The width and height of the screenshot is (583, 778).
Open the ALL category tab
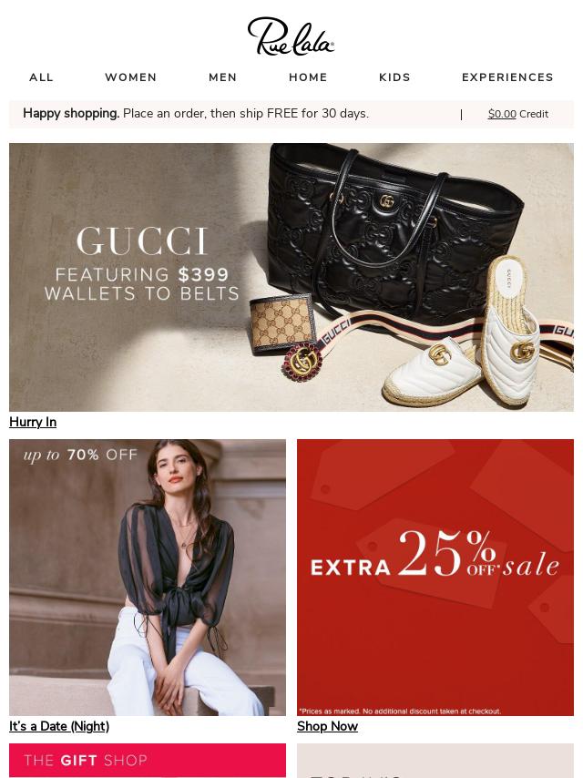(x=41, y=77)
